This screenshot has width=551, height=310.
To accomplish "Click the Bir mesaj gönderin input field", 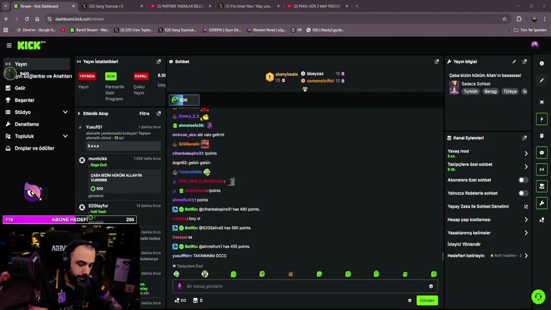I will (306, 286).
